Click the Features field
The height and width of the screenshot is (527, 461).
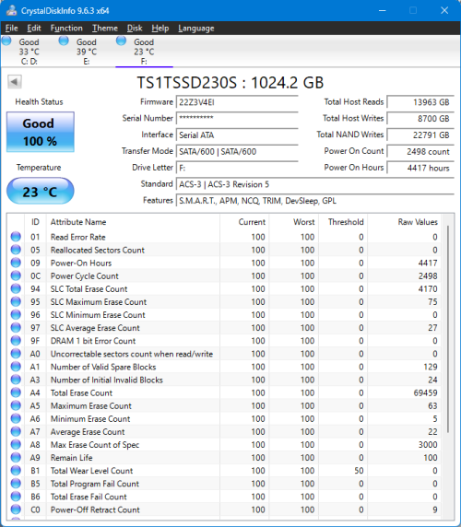pos(315,201)
